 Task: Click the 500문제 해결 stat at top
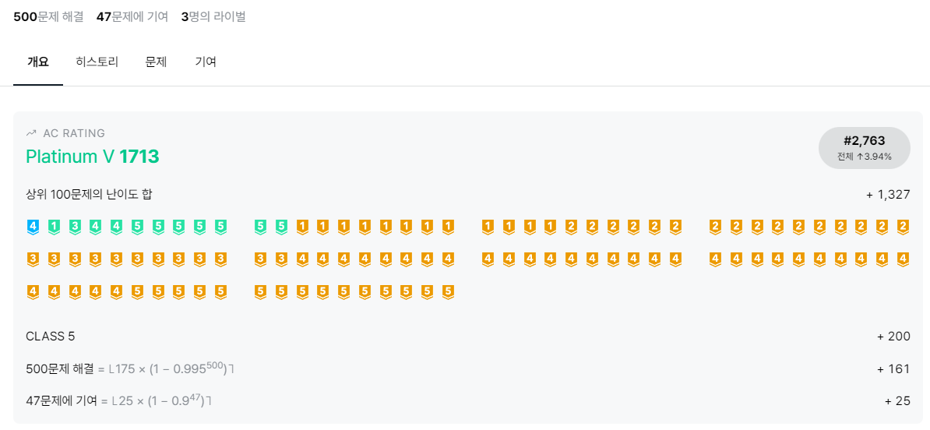pyautogui.click(x=48, y=16)
